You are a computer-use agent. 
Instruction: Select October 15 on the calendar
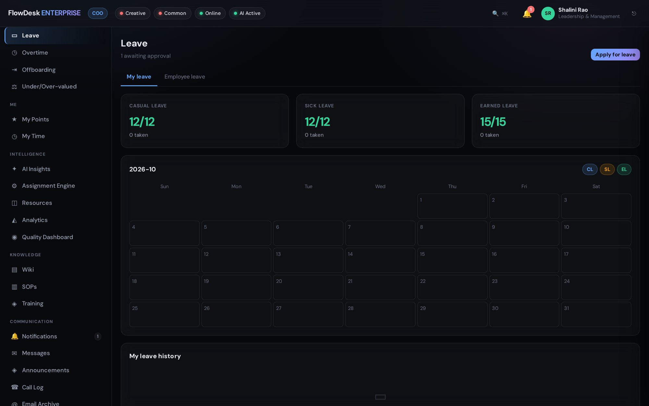(x=452, y=260)
